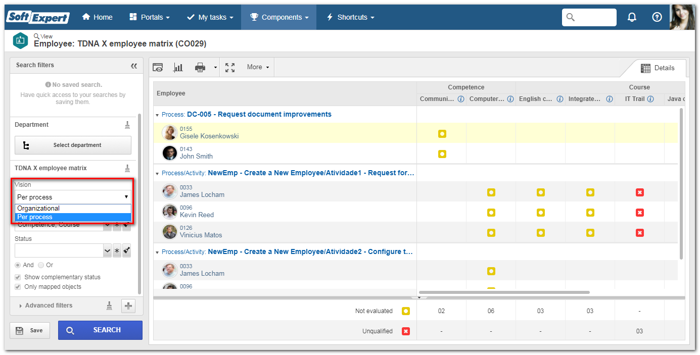Open the Components menu
This screenshot has width=700, height=355.
pyautogui.click(x=278, y=17)
